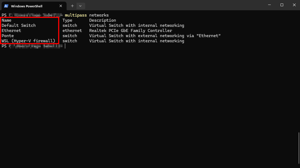Screen dimensions: 300x168
Task: Click the "Name" column header
Action: click(x=6, y=20)
